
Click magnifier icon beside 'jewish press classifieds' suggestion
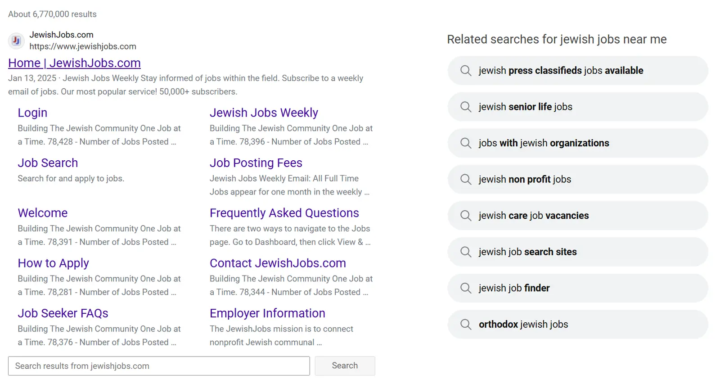pos(466,71)
